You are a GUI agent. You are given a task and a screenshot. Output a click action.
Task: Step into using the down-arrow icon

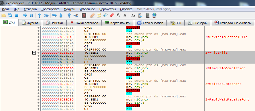[x=39, y=15]
